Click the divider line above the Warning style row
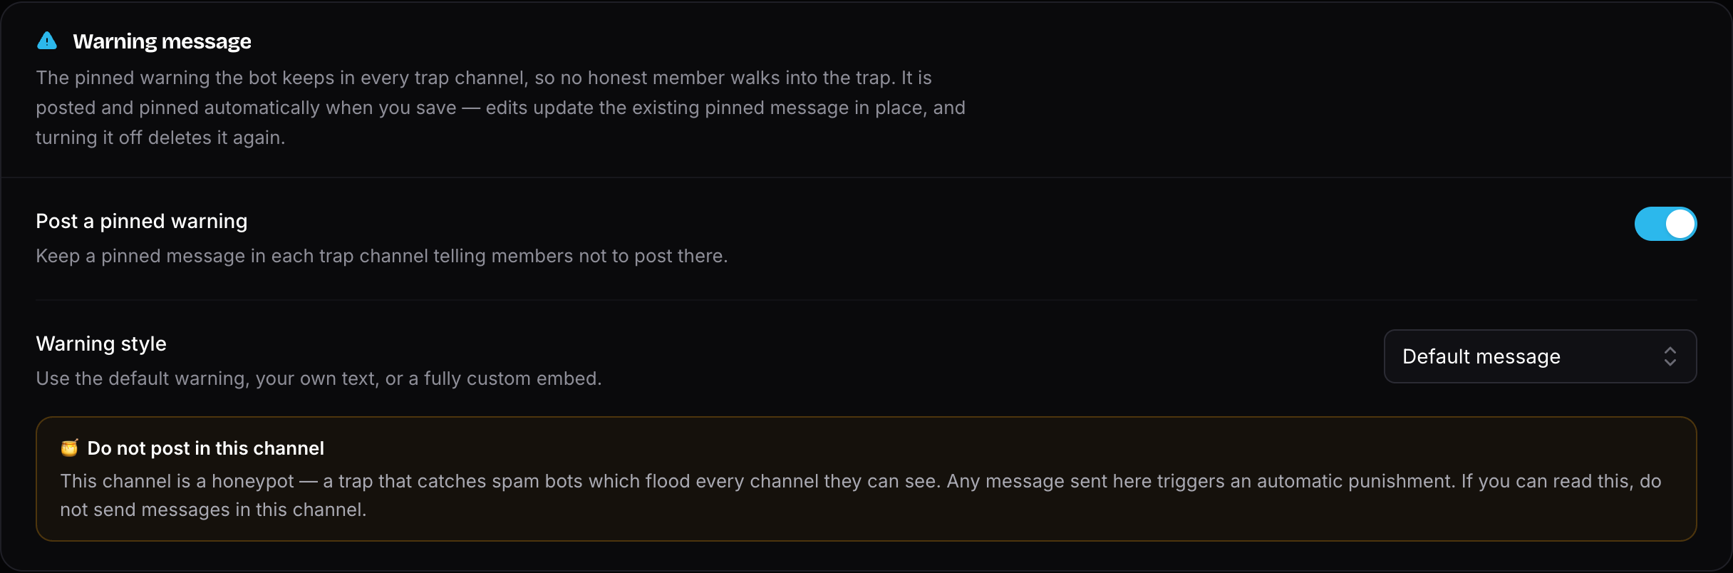The width and height of the screenshot is (1733, 573). [866, 300]
